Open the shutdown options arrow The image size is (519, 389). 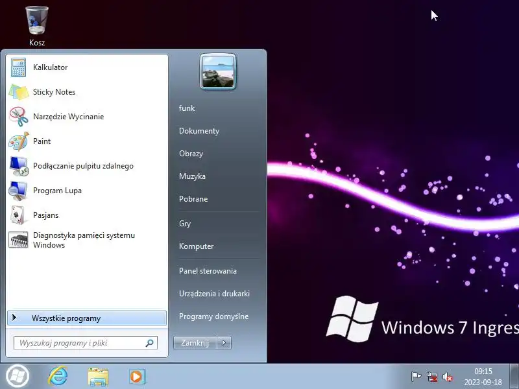pos(224,343)
